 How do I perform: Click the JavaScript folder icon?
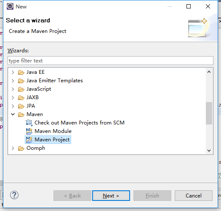[21, 89]
